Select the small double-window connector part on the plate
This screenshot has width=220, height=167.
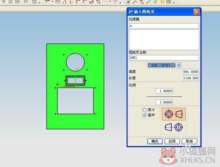(x=75, y=80)
